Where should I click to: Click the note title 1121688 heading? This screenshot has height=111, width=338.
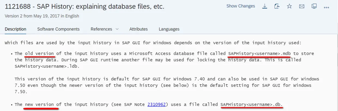[x=84, y=6]
